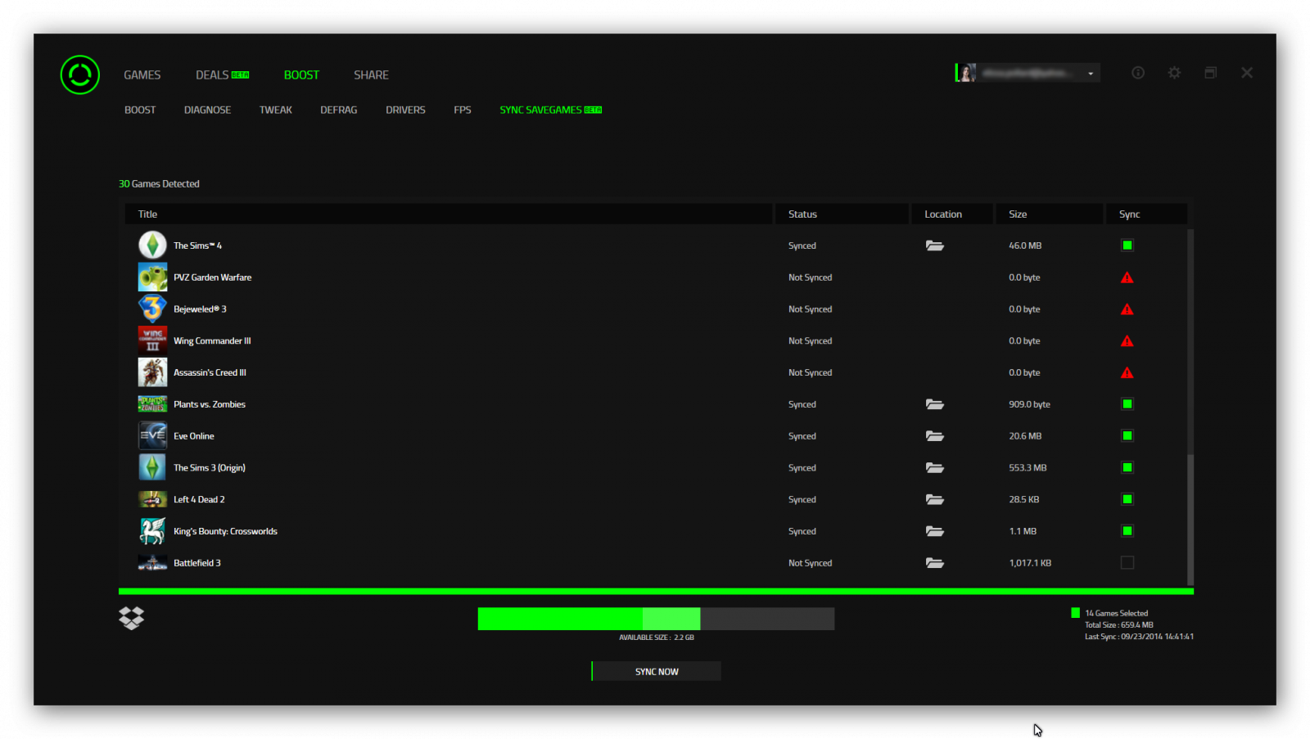The width and height of the screenshot is (1310, 739).
Task: Toggle Eve Online sync checkbox
Action: 1127,436
